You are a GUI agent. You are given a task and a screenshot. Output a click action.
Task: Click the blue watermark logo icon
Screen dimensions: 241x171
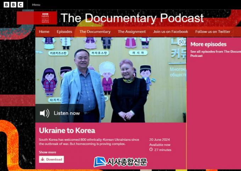[x=100, y=162]
